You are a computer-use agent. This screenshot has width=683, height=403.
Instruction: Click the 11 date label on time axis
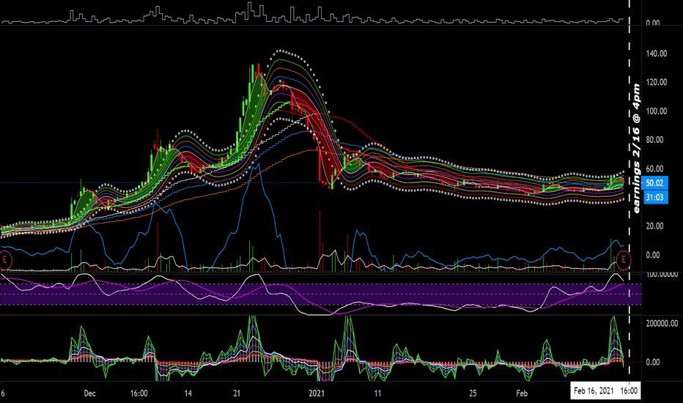click(377, 393)
